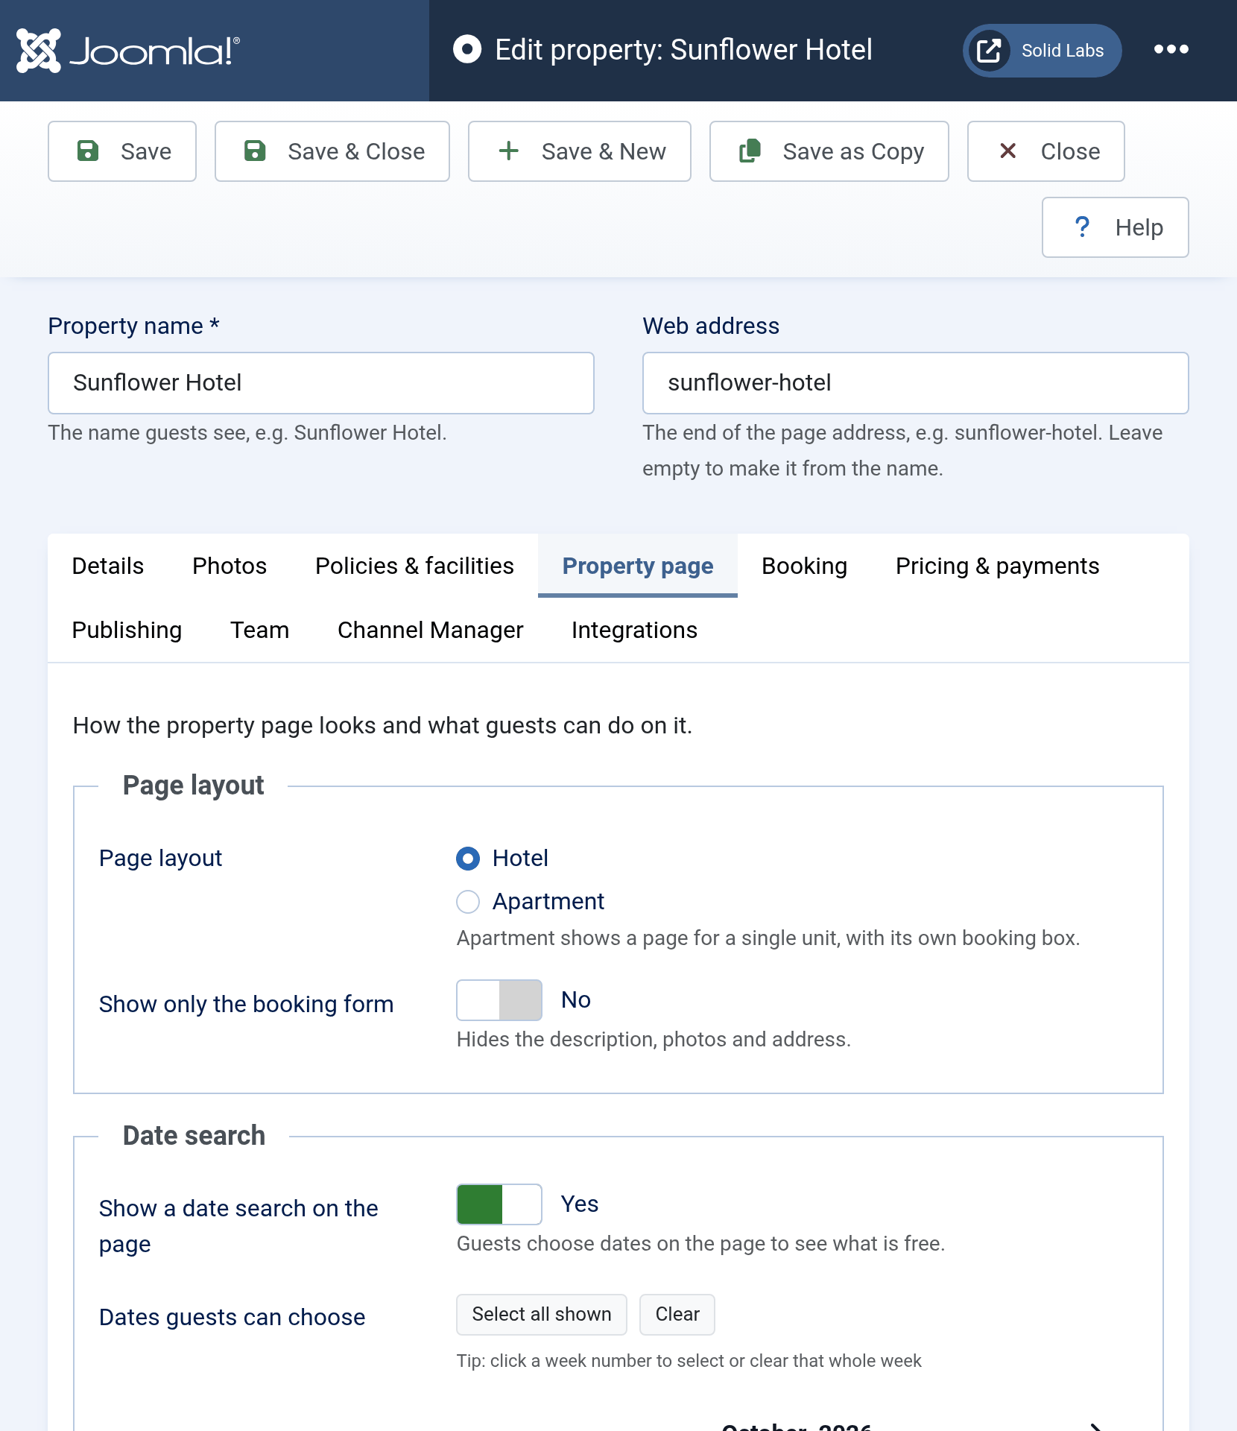Toggle Show a date search switch
Image resolution: width=1237 pixels, height=1431 pixels.
(x=499, y=1204)
